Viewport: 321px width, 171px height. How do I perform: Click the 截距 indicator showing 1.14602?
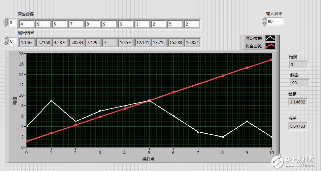point(298,102)
